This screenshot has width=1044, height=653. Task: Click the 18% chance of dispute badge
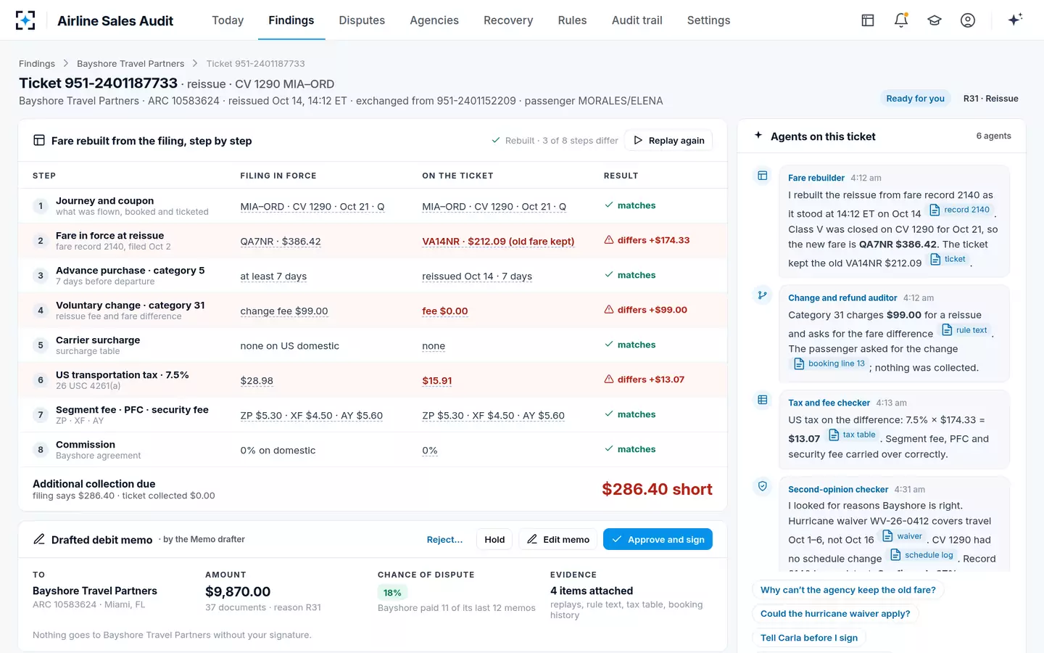point(392,593)
